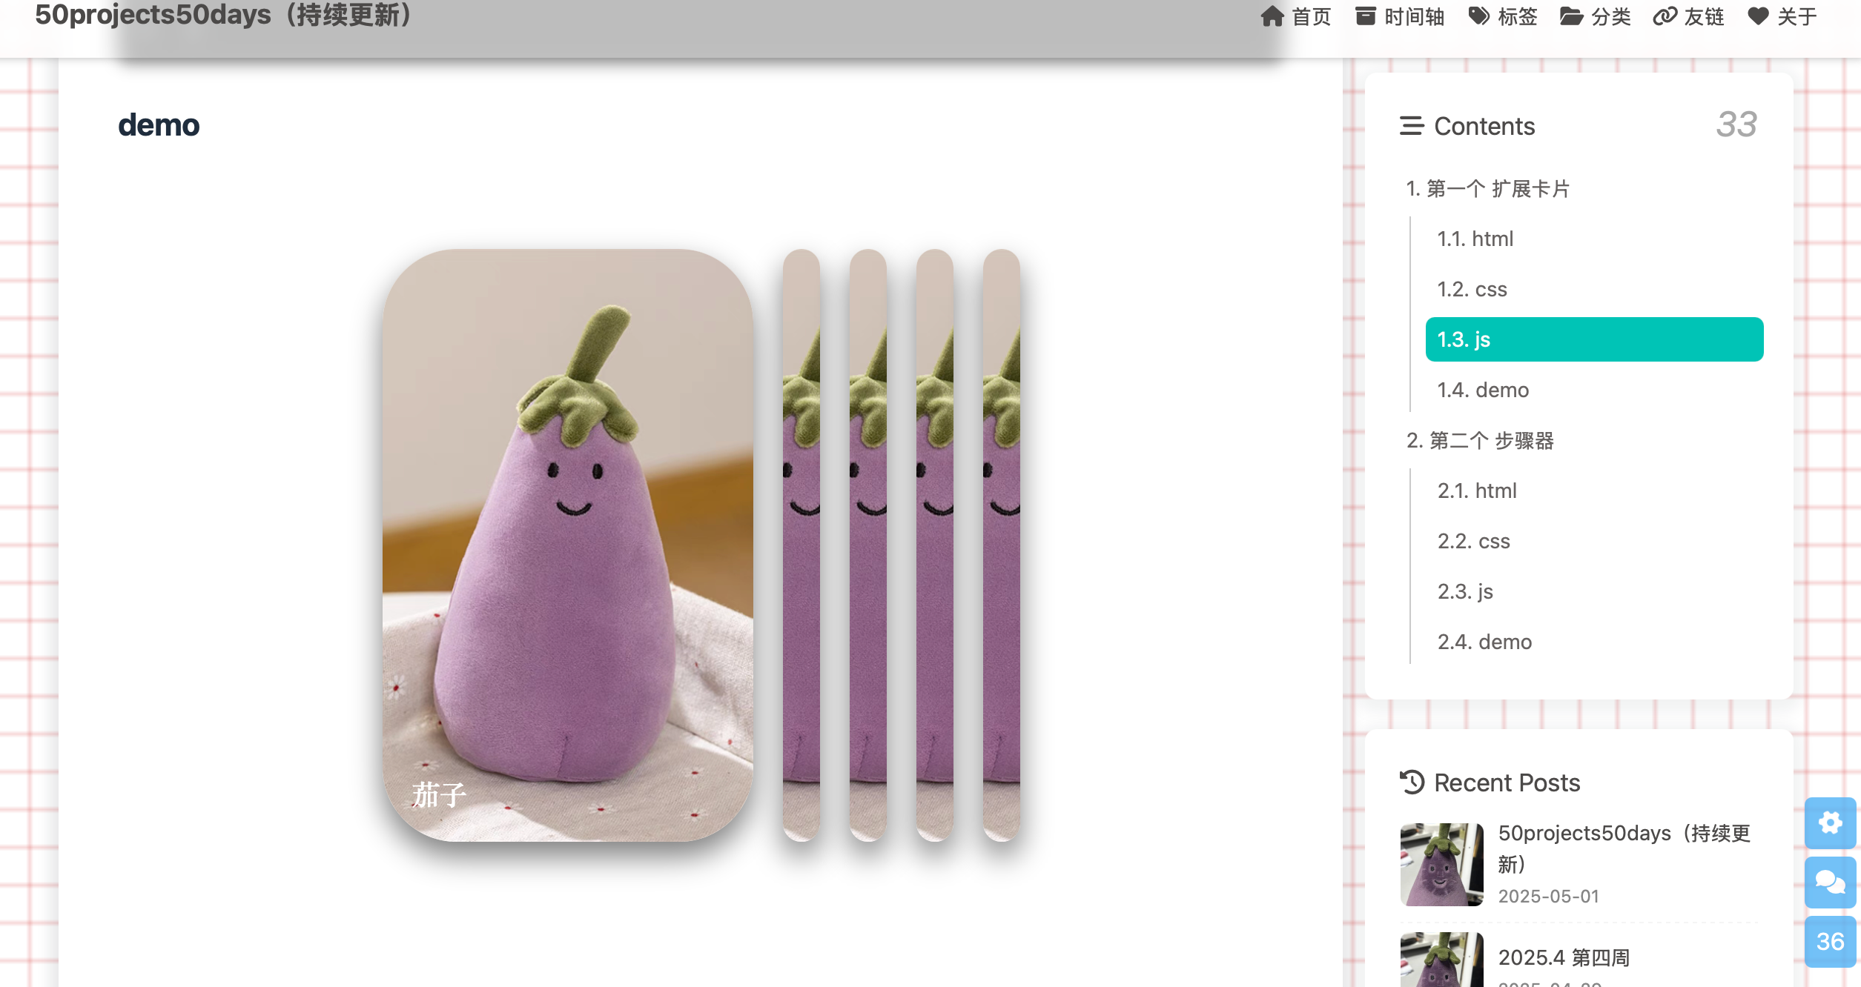
Task: Click the folder icon beside 分类
Action: click(x=1571, y=16)
